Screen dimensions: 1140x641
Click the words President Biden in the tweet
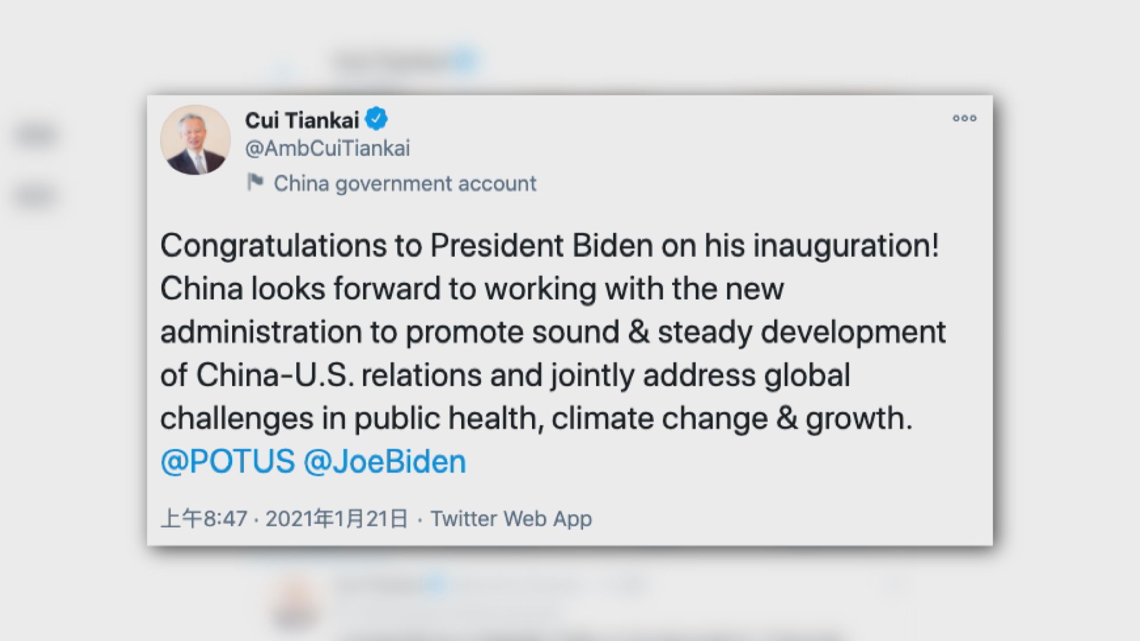[x=541, y=246]
